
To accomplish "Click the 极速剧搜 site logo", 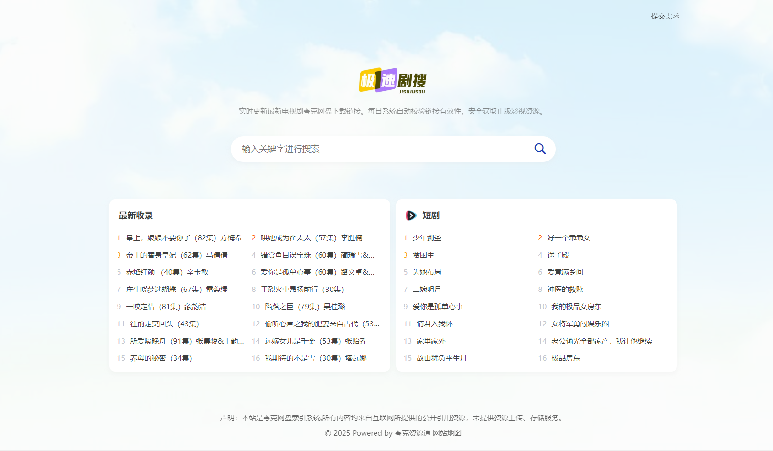I will click(393, 81).
